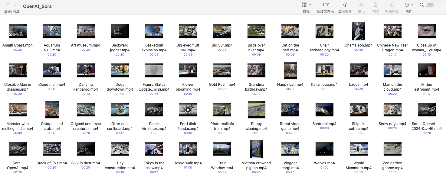Click the 编辑标签 edit tags icon
Image resolution: width=446 pixels, height=177 pixels.
[392, 5]
